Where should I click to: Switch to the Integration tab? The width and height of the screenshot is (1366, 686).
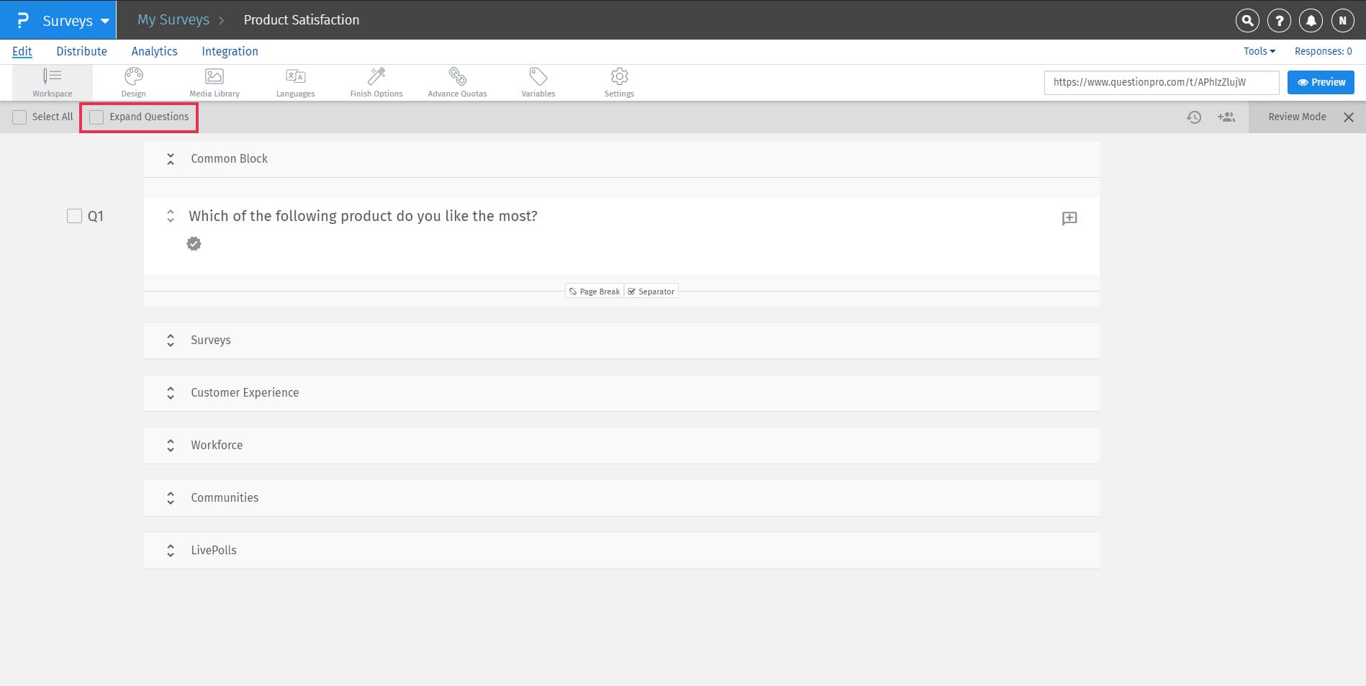(x=230, y=51)
